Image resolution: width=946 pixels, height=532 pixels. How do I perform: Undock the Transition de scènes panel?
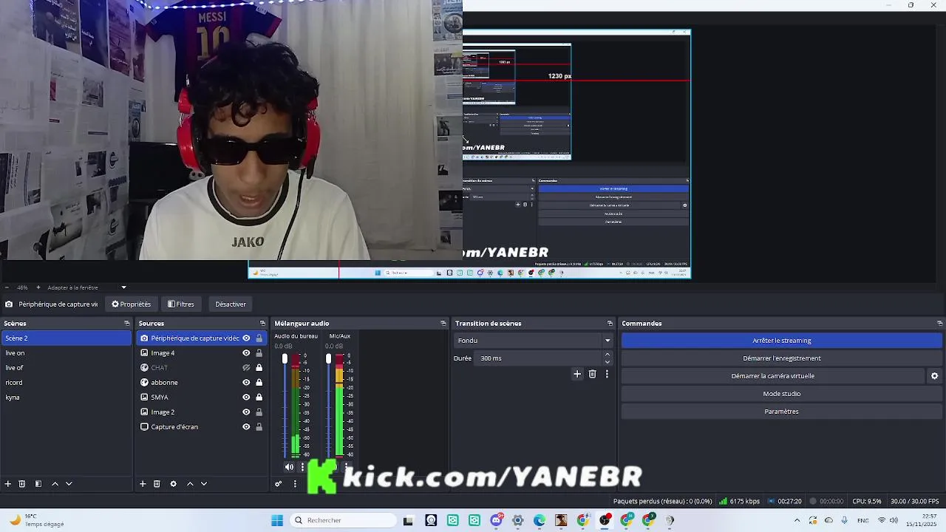[610, 324]
